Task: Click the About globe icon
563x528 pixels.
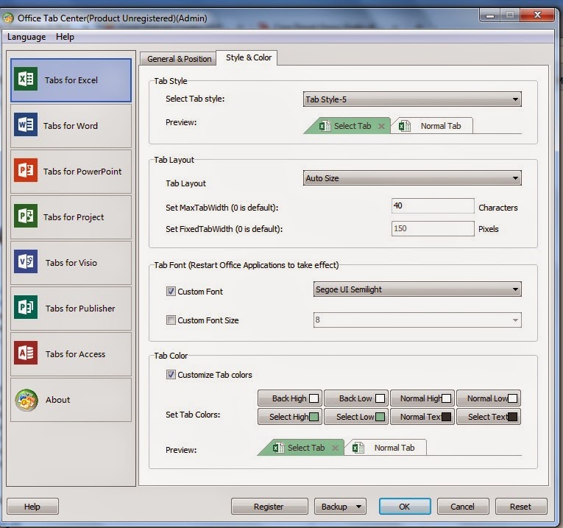Action: [26, 400]
